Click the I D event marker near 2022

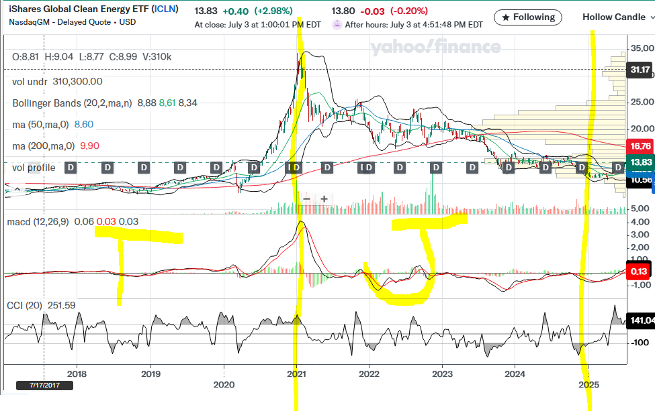point(366,168)
